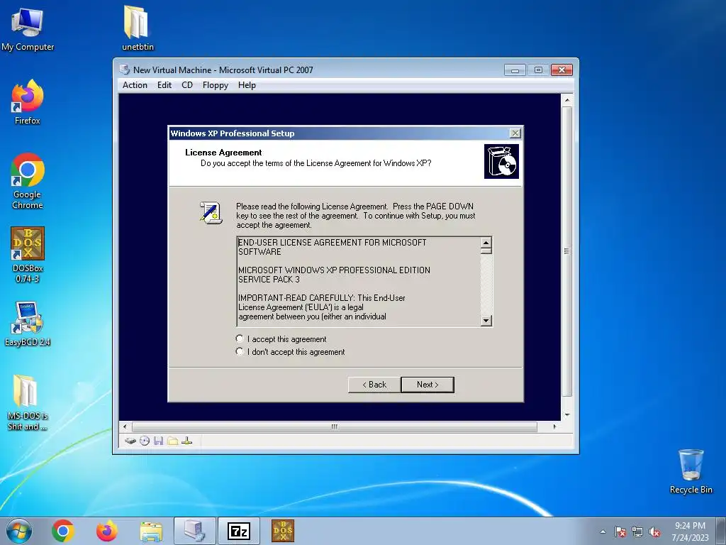Click the shared folder icon in Virtual PC status bar
The width and height of the screenshot is (726, 545).
coord(173,441)
